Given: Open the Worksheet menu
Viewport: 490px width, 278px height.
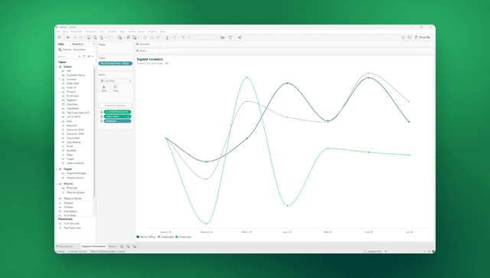Looking at the screenshot, I should pos(77,31).
